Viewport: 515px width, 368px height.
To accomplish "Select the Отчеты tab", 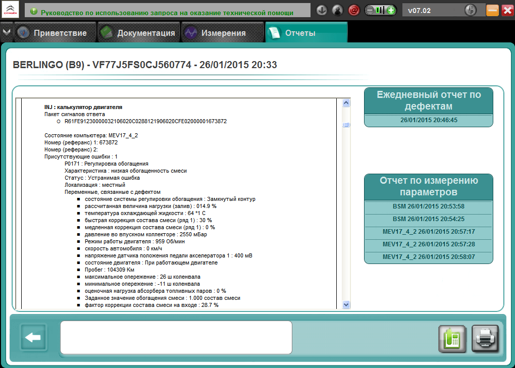I will coord(306,32).
